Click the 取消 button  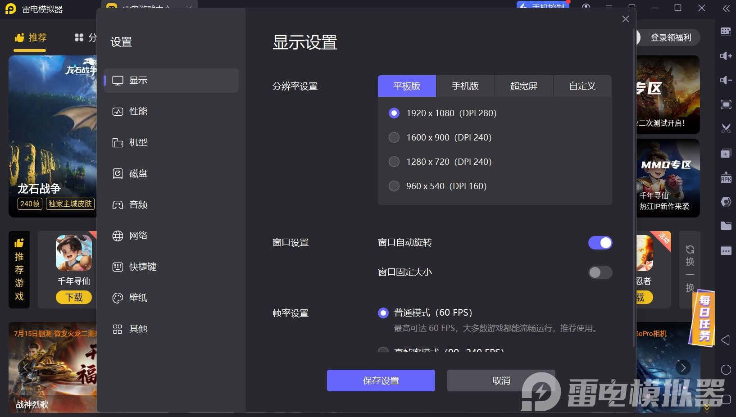pos(501,381)
